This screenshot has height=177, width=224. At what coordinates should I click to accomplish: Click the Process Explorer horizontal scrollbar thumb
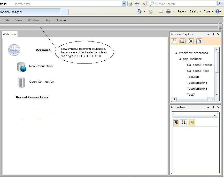(192, 99)
